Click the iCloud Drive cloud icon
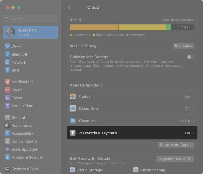Image resolution: width=203 pixels, height=174 pixels. 73,109
